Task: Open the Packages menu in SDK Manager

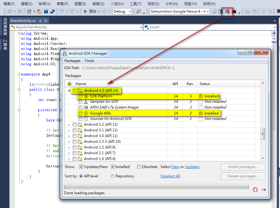Action: (72, 61)
